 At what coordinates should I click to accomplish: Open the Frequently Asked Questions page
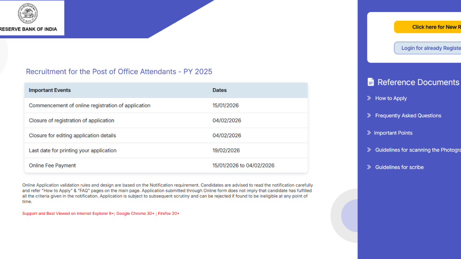click(408, 115)
